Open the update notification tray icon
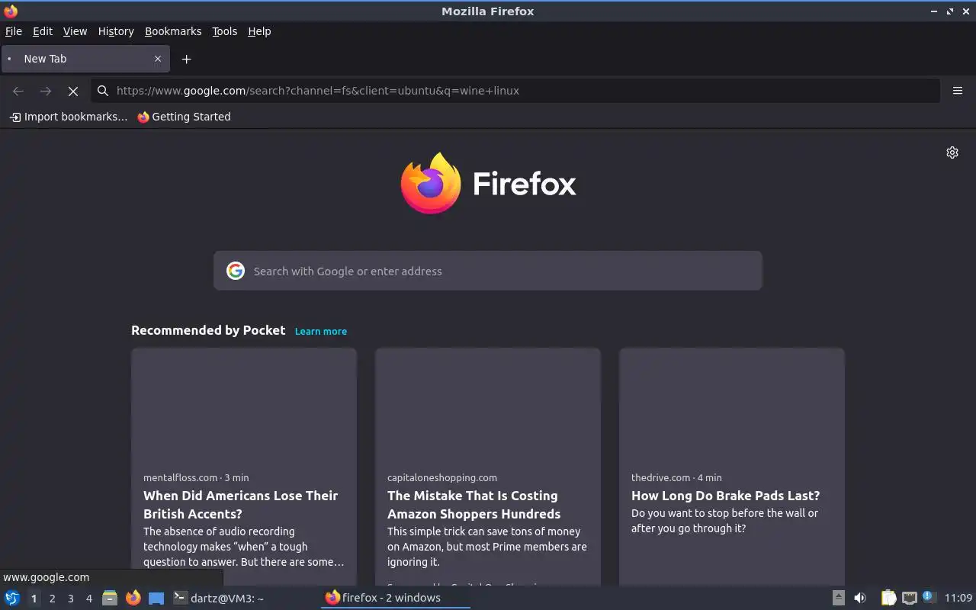 pyautogui.click(x=929, y=597)
